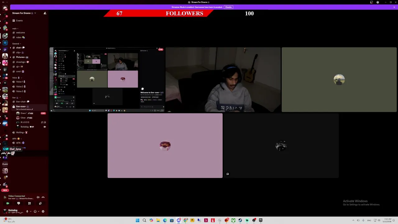This screenshot has height=224, width=398.
Task: Focus the shared screen stream tile with LIVE badge
Action: tap(107, 80)
